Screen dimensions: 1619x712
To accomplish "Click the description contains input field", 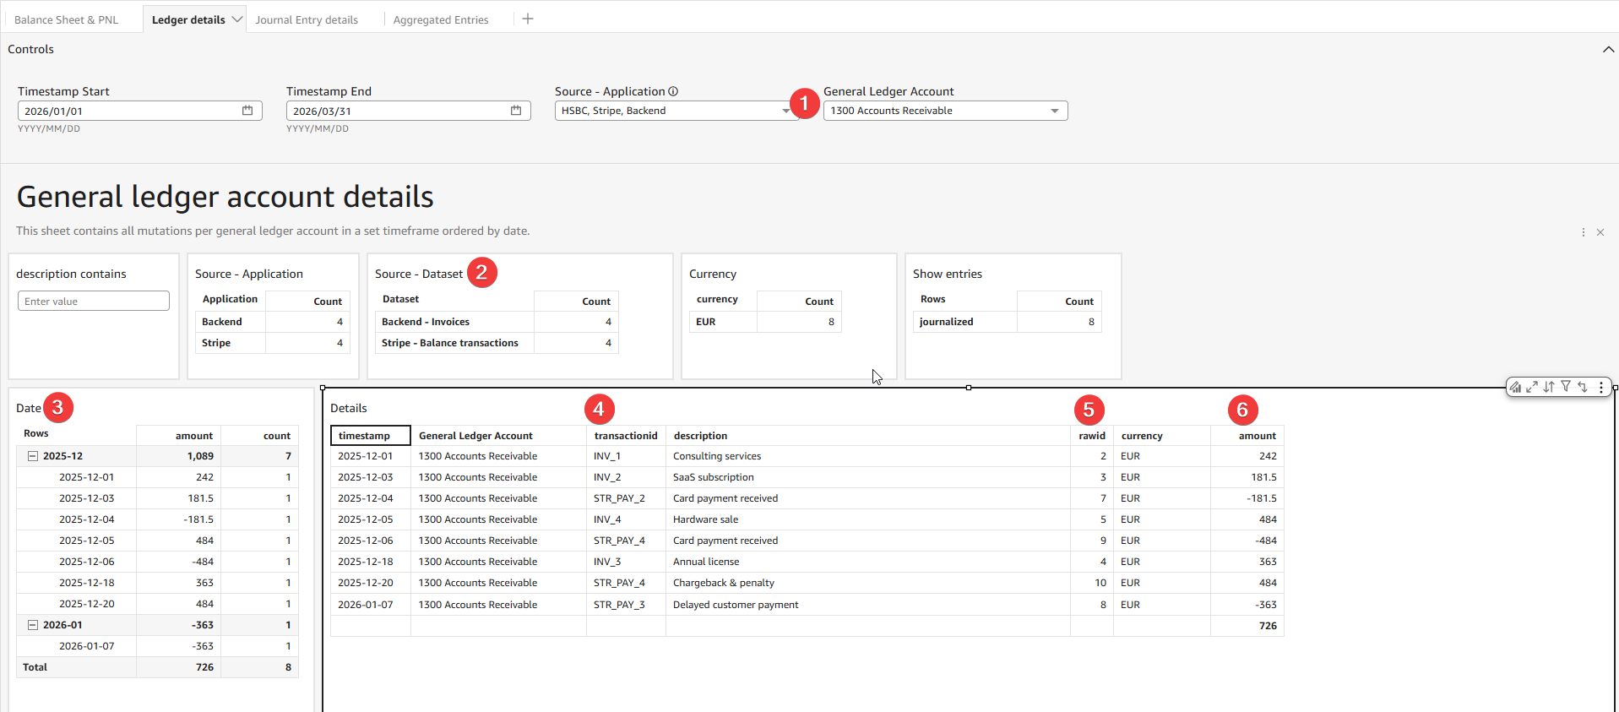I will click(x=94, y=302).
